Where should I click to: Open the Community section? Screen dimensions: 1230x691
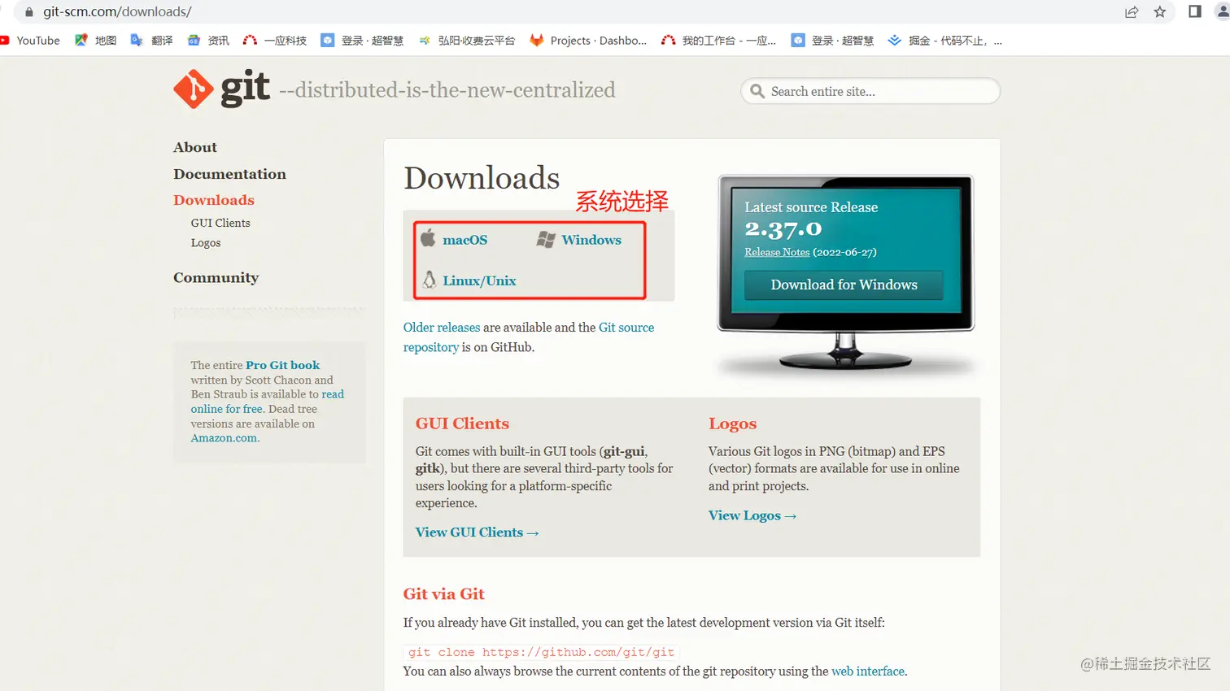tap(216, 278)
